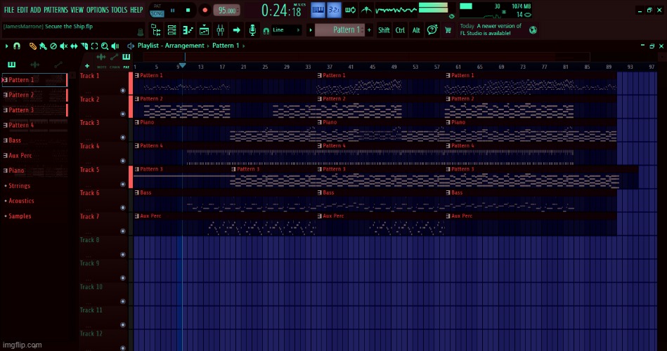Open the FILE menu
The height and width of the screenshot is (351, 667).
tap(9, 10)
